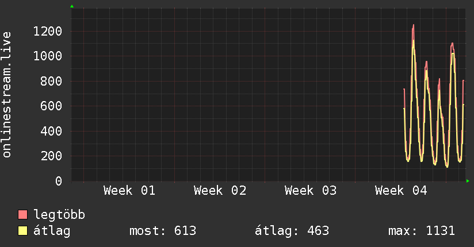The image size is (474, 247).
Task: Click the Week 04 axis label
Action: tap(401, 191)
